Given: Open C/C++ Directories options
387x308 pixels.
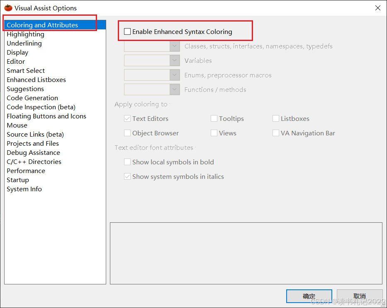Looking at the screenshot, I should (55, 161).
